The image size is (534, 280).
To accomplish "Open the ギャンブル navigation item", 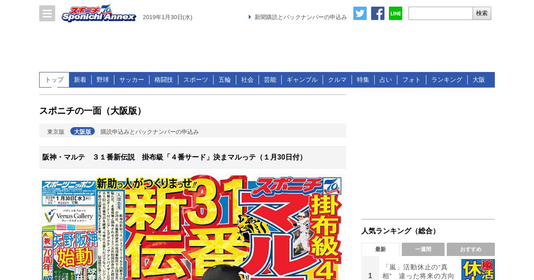I will pos(302,80).
